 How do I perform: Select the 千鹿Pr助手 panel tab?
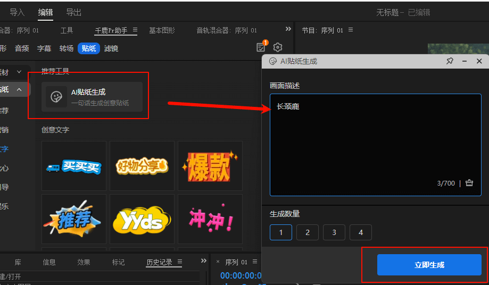pyautogui.click(x=111, y=30)
